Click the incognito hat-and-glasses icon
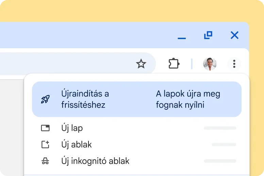The height and width of the screenshot is (176, 264). [45, 161]
